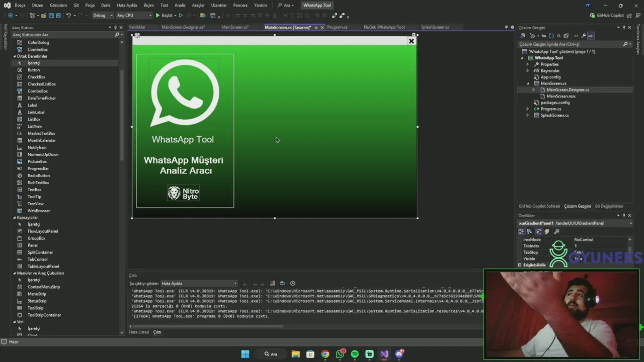
Task: Click the Events lightning icon in Properties
Action: click(x=547, y=232)
